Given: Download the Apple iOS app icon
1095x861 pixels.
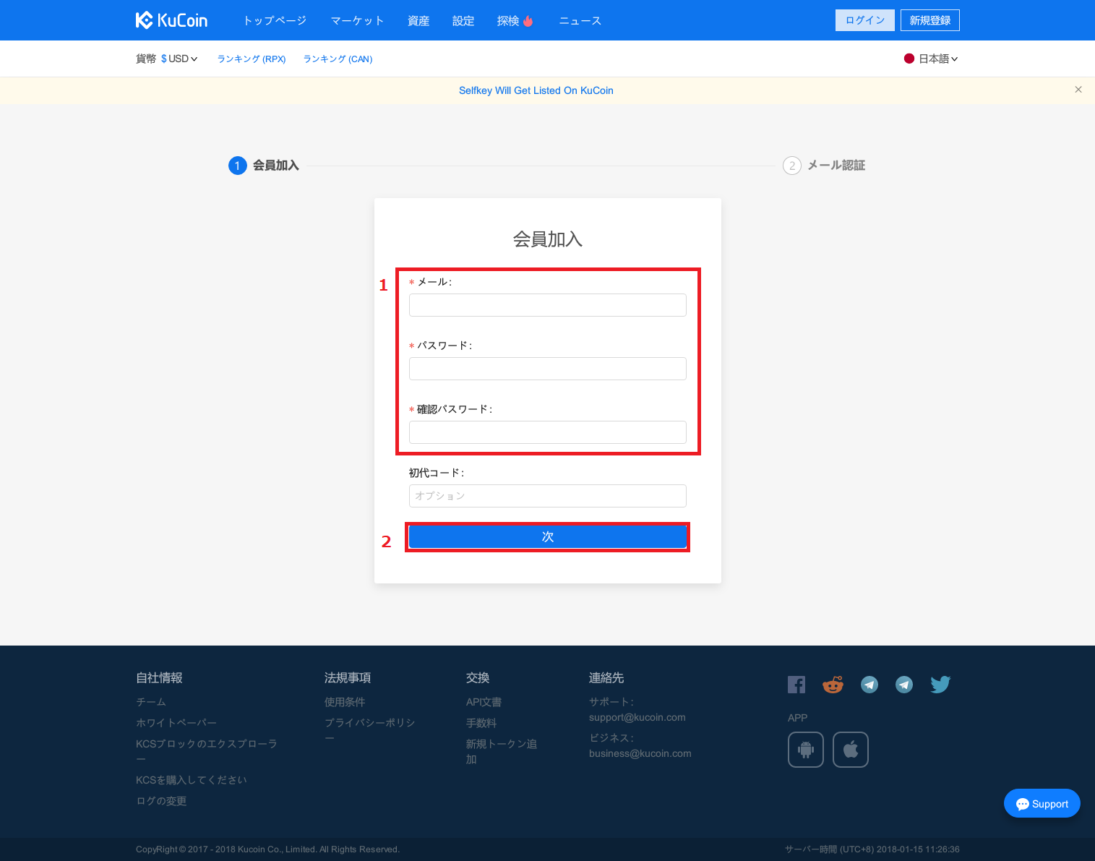Looking at the screenshot, I should pos(851,750).
